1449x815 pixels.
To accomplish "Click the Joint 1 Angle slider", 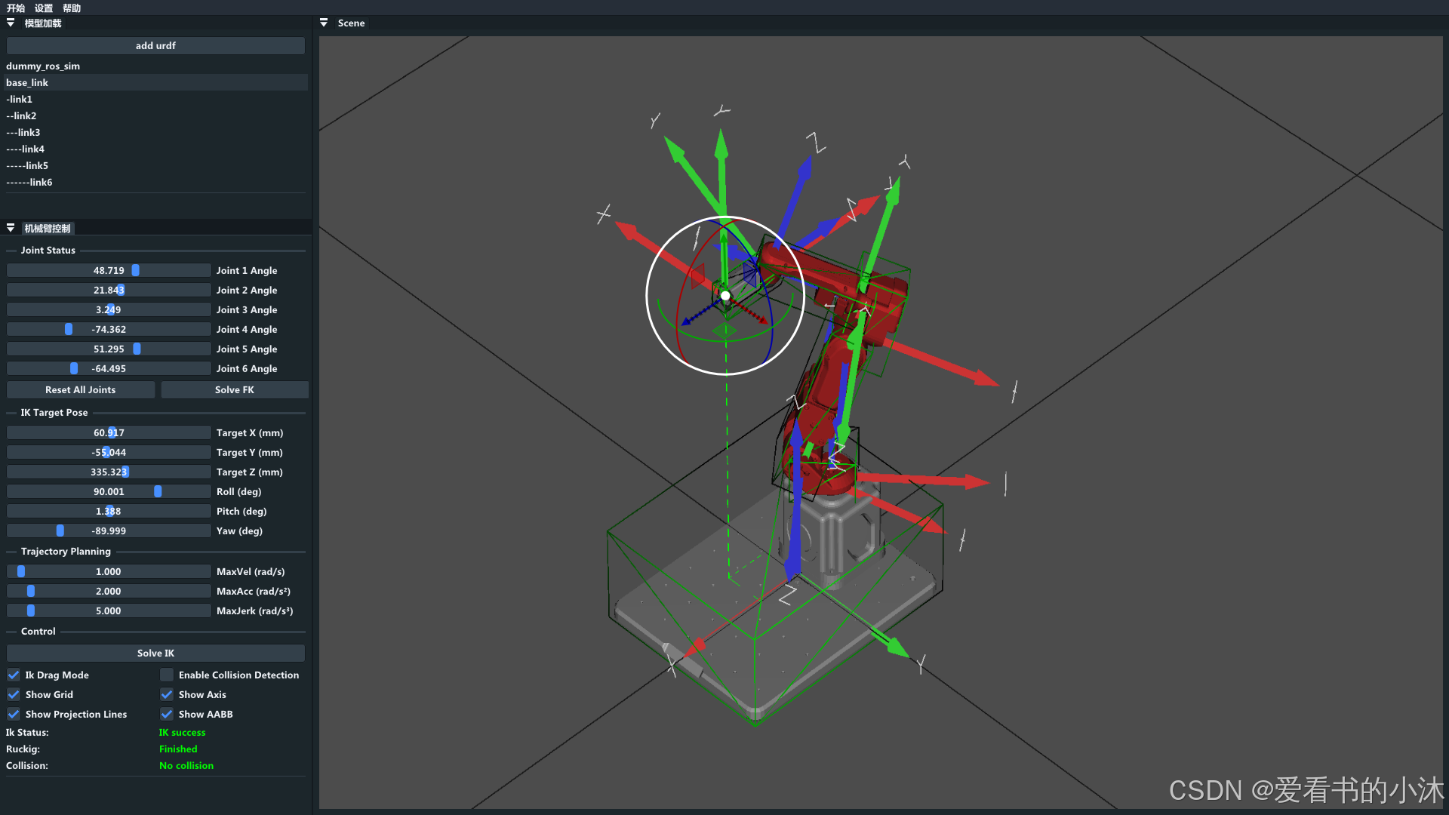I will [x=109, y=270].
